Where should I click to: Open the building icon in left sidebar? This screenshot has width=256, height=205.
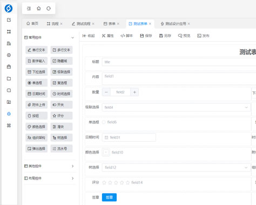click(9, 43)
